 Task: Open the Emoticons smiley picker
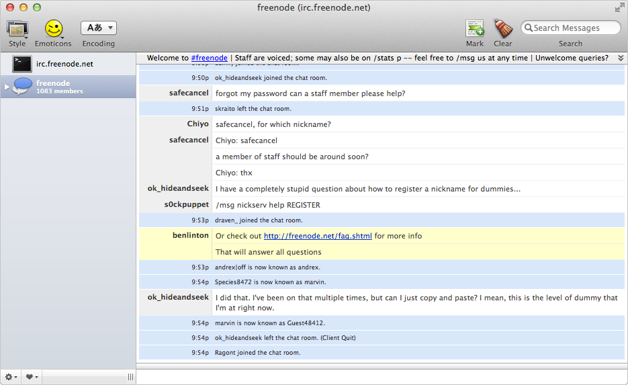tap(53, 33)
